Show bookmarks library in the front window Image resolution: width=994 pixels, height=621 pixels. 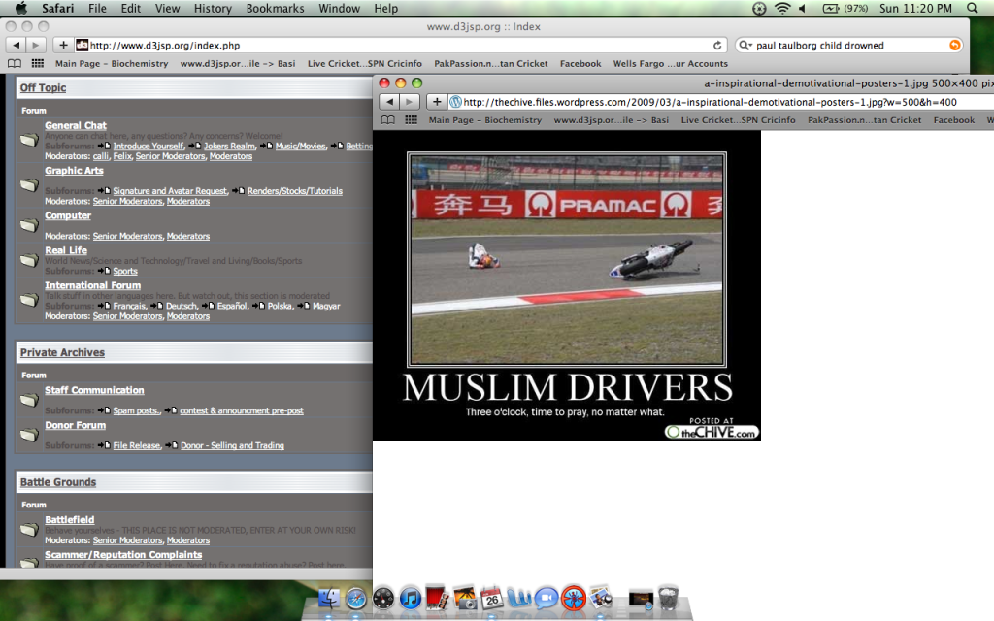point(388,120)
